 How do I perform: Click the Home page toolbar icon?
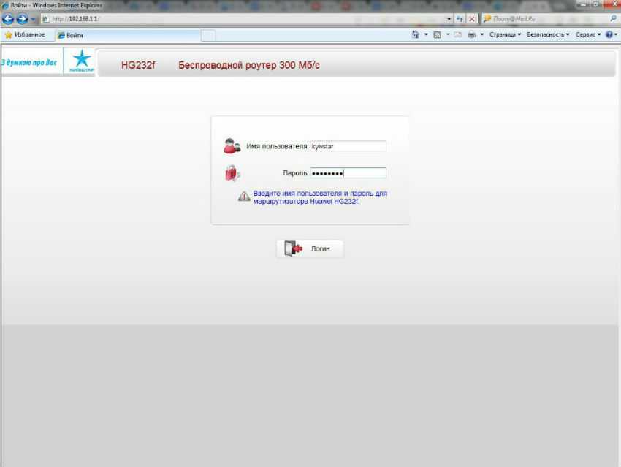click(x=416, y=34)
